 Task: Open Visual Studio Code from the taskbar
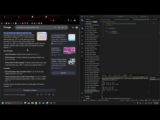(51, 103)
